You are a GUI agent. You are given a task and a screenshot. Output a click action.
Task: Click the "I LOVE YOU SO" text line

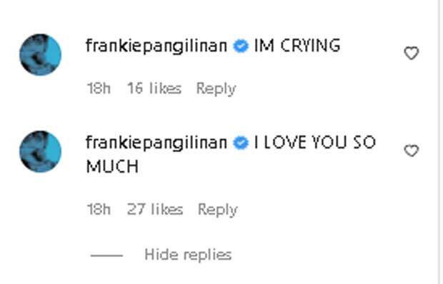pyautogui.click(x=314, y=143)
